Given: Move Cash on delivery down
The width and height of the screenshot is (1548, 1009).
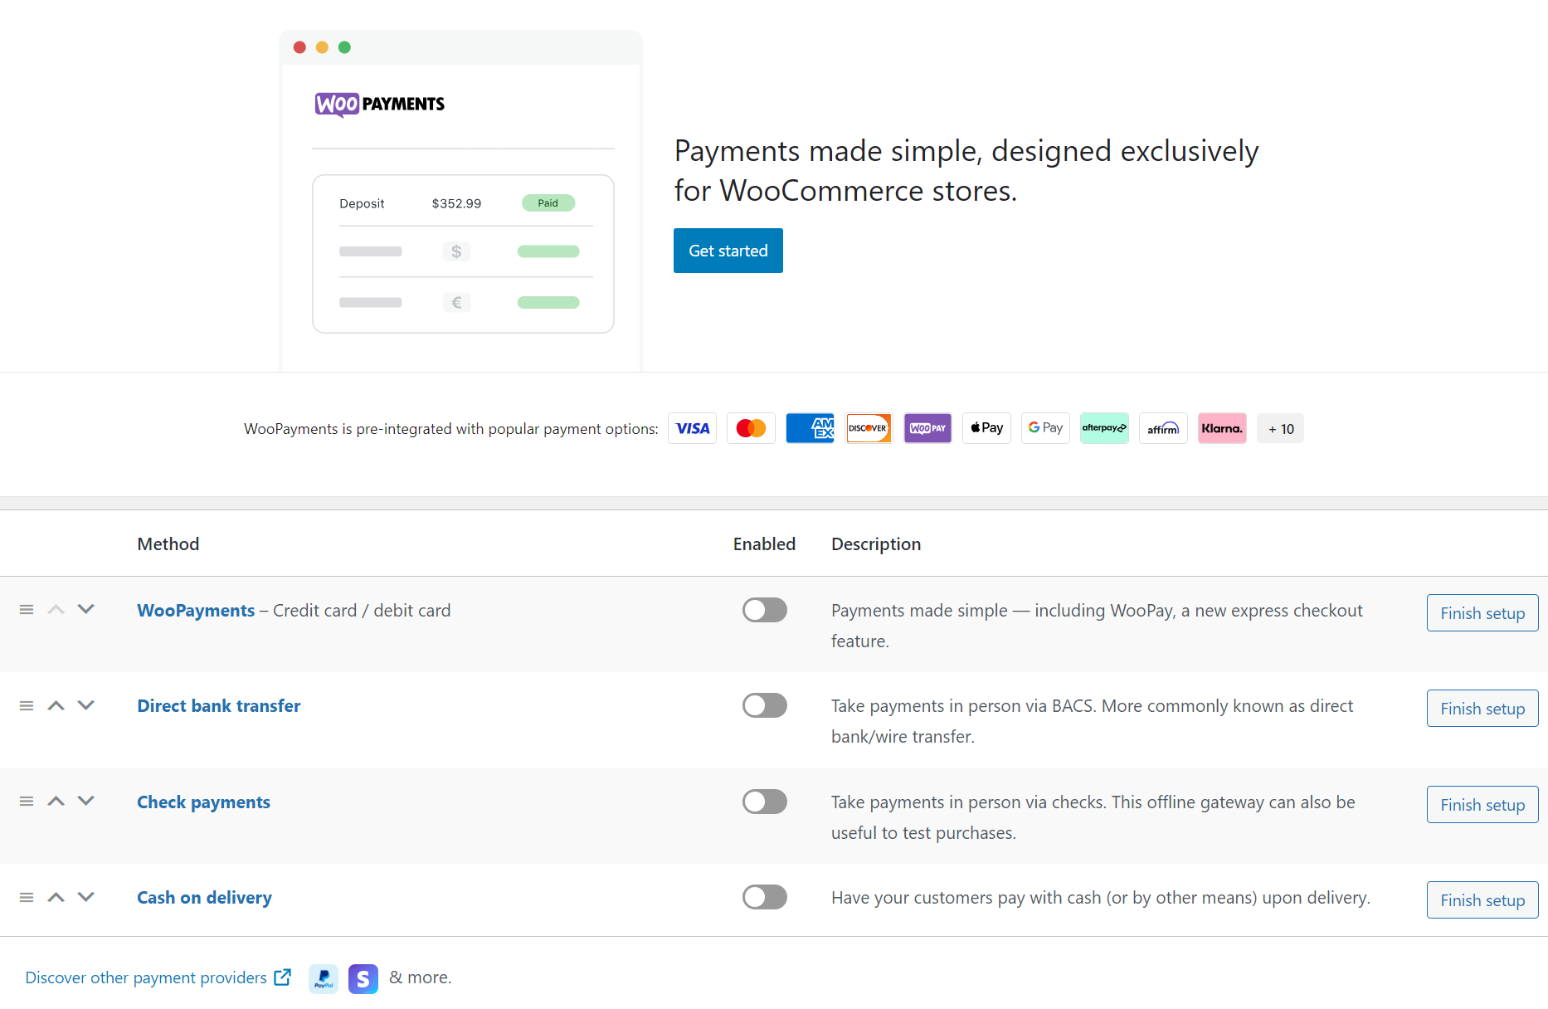Looking at the screenshot, I should [x=85, y=897].
